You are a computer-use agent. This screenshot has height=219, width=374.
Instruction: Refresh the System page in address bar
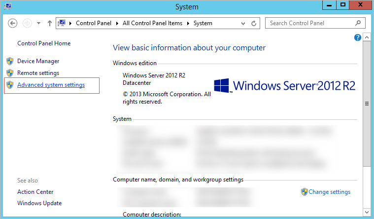[x=254, y=23]
